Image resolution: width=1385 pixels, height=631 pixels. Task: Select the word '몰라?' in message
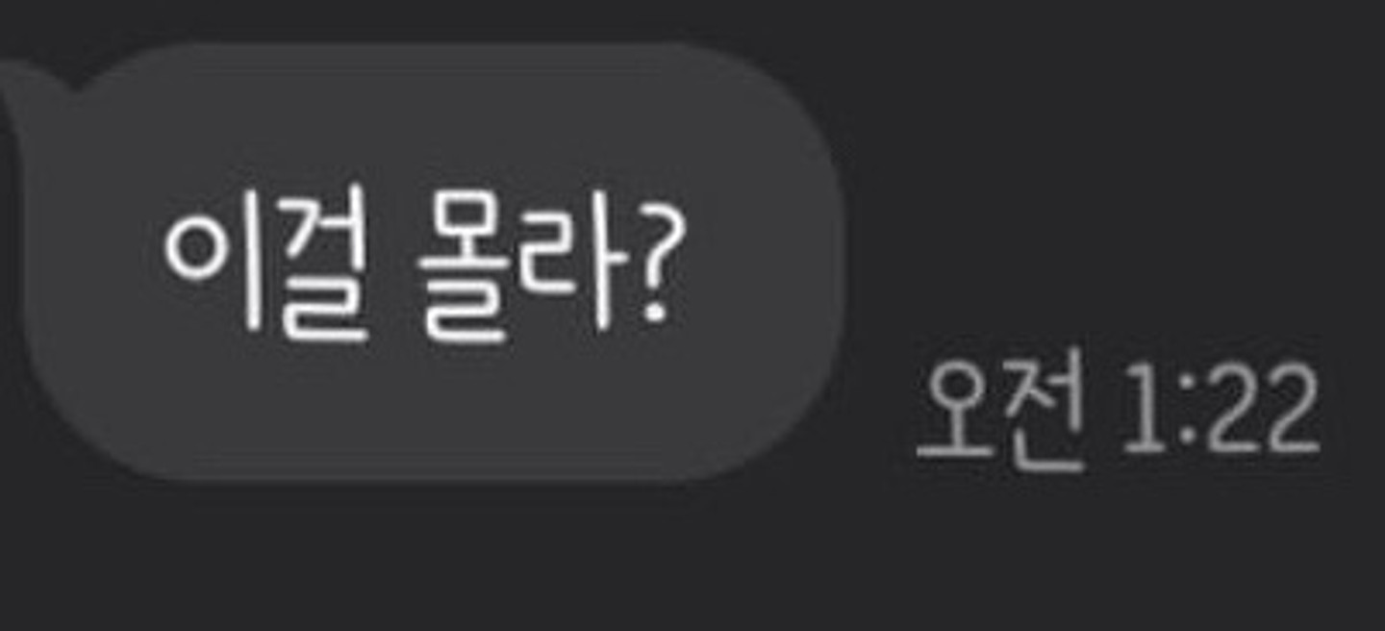point(544,265)
